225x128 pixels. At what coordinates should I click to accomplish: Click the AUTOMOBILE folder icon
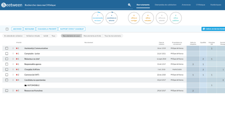pyautogui.click(x=26, y=85)
